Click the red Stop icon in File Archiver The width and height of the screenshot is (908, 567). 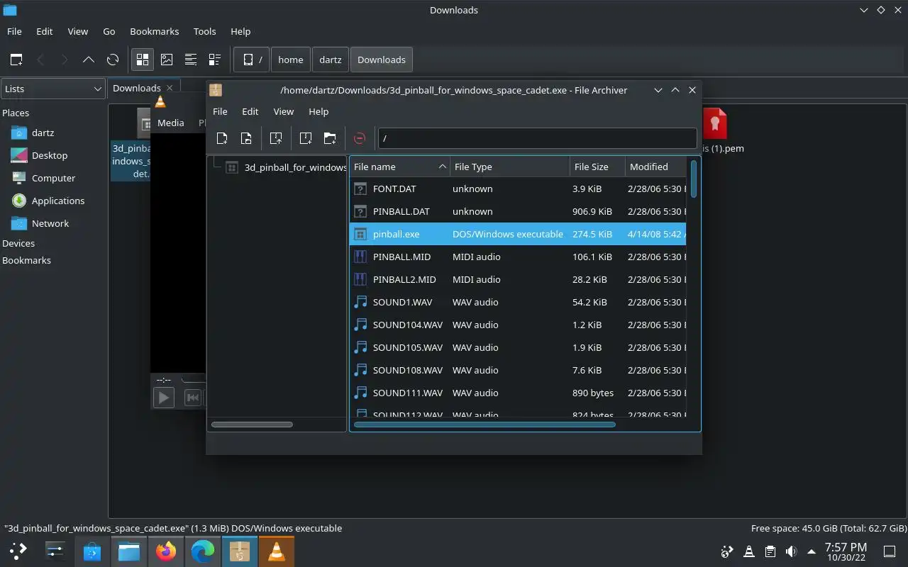360,138
